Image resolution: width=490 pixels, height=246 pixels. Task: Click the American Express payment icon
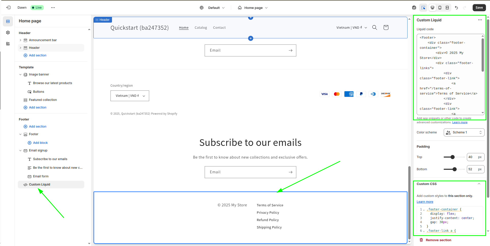pos(349,94)
